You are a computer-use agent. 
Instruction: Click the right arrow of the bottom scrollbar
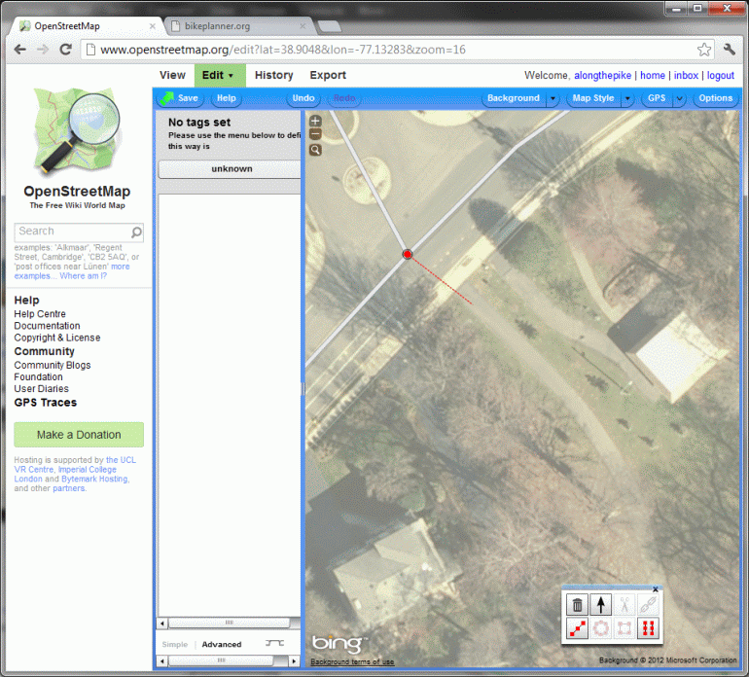[x=294, y=661]
